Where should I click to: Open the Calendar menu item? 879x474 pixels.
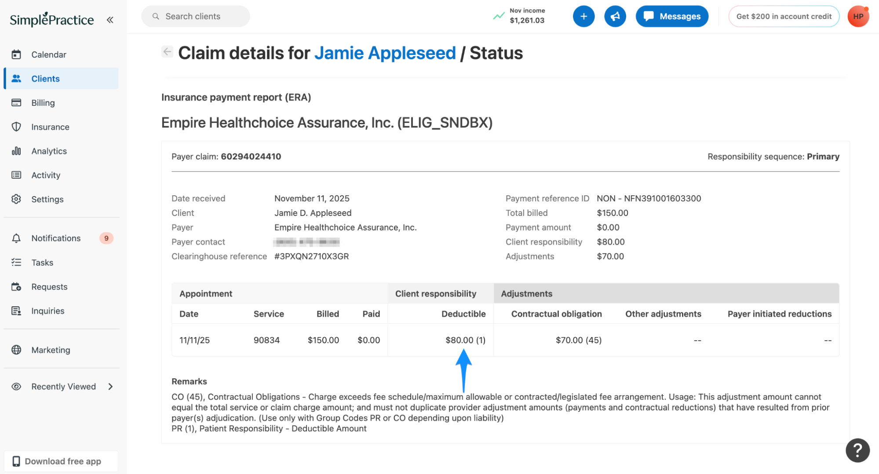click(61, 54)
